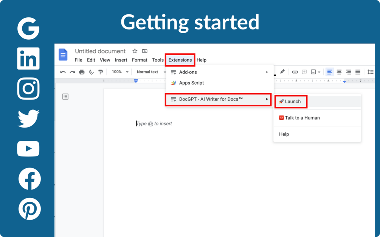Open the Facebook icon
380x237 pixels.
click(29, 179)
